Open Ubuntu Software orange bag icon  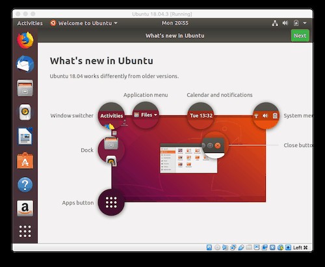click(25, 161)
